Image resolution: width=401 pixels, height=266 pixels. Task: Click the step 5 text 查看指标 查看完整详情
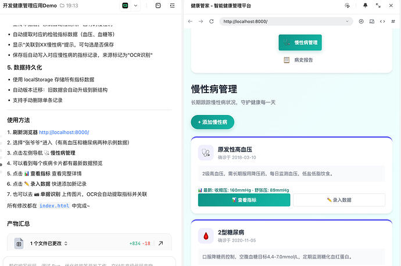point(44,174)
